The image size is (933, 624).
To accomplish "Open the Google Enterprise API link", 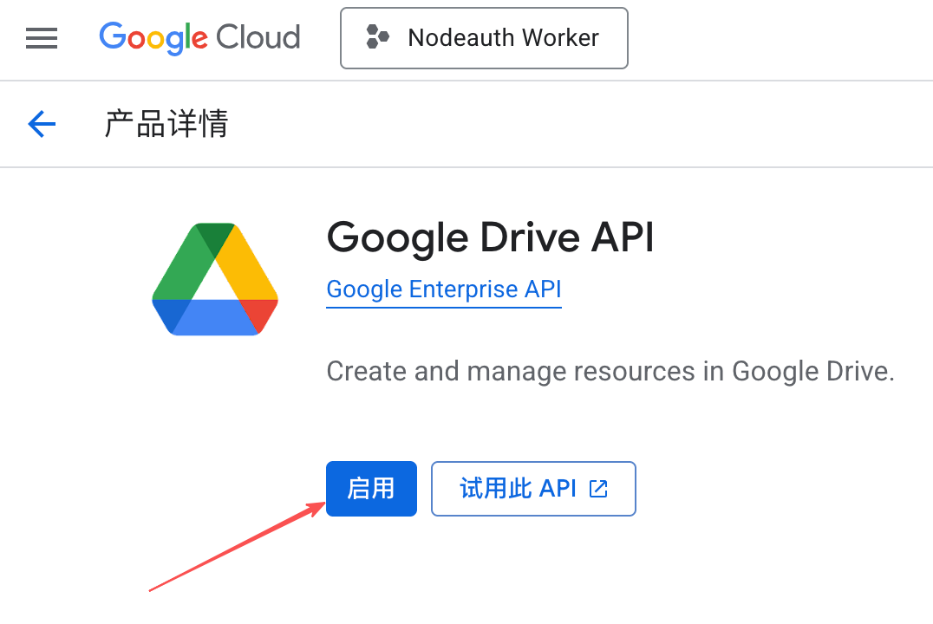I will [x=444, y=289].
